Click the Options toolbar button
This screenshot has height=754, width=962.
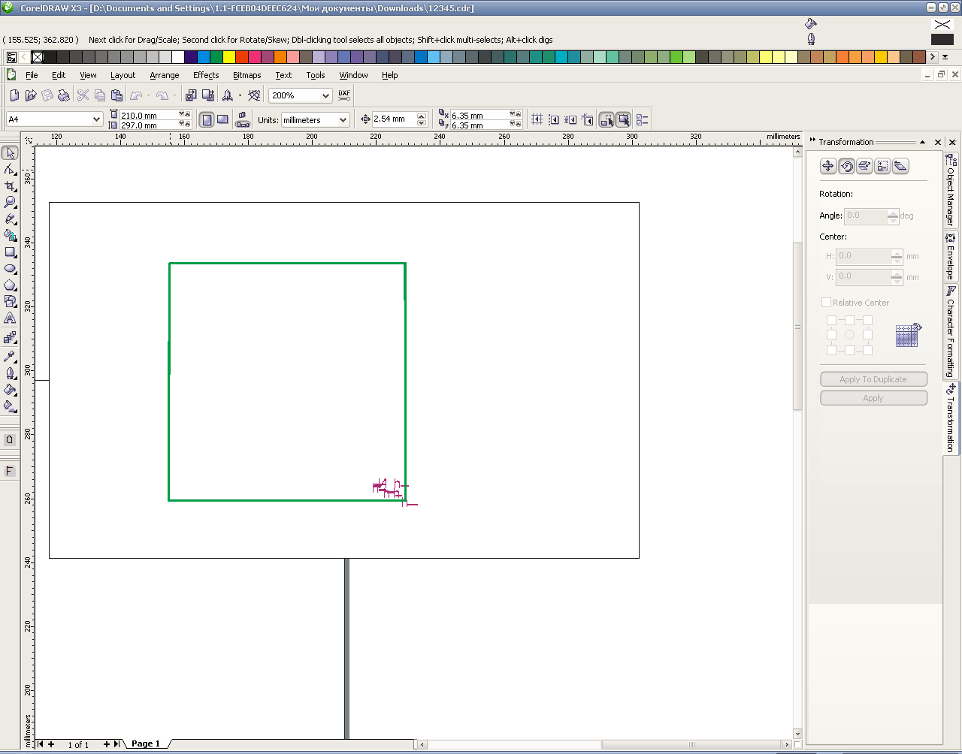642,119
